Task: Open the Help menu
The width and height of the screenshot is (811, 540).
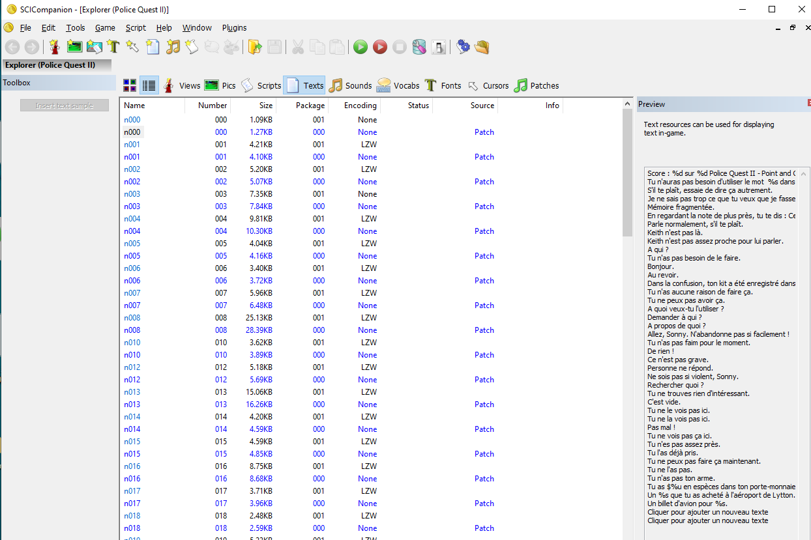Action: click(x=164, y=28)
